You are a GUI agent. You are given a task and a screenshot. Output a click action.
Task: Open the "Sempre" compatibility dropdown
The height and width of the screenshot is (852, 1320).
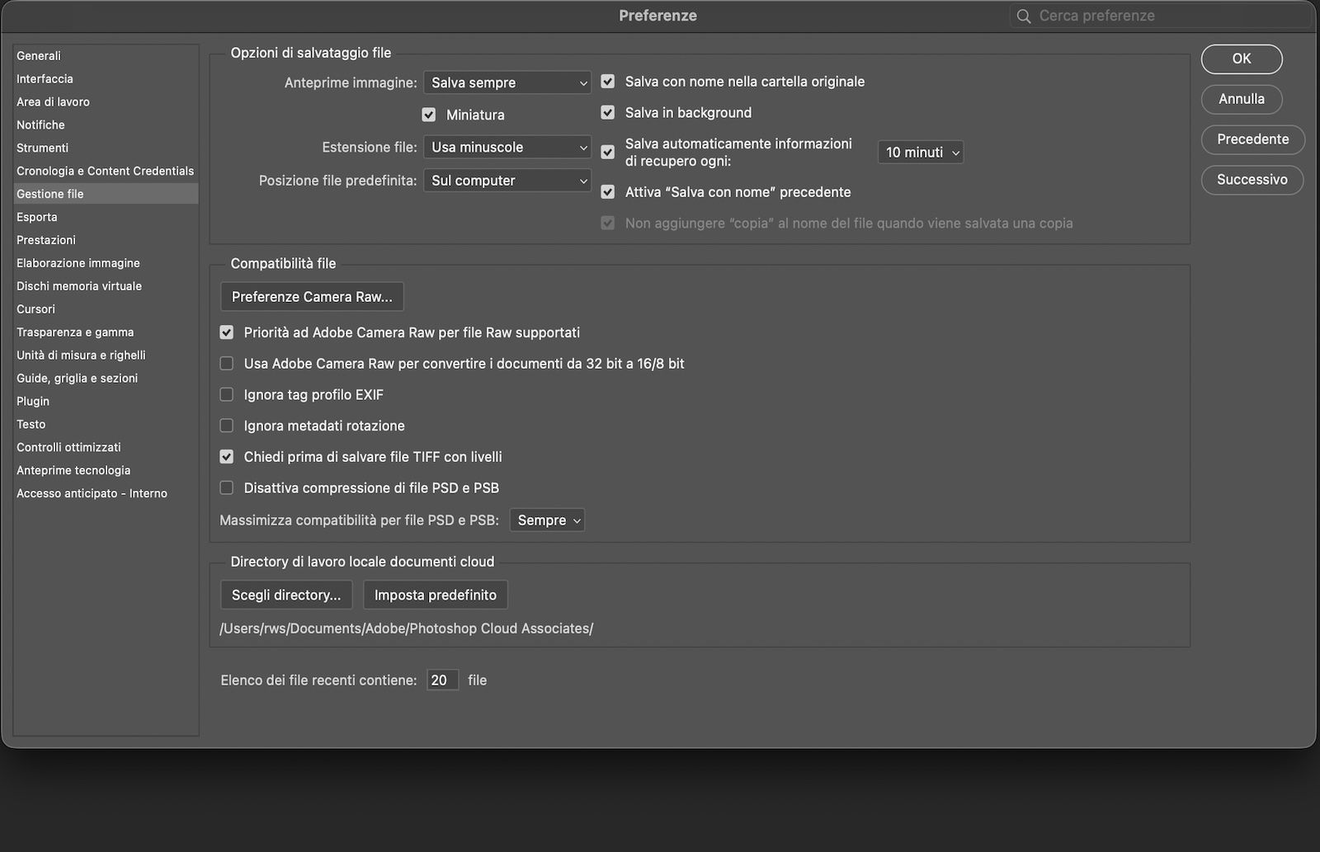pos(546,520)
